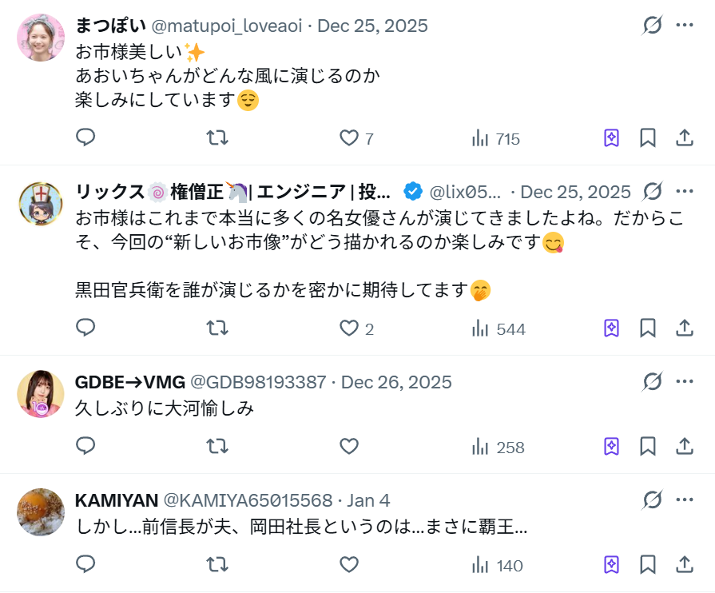The height and width of the screenshot is (593, 715).
Task: Click Grok icon on リックス tweet
Action: tap(653, 192)
